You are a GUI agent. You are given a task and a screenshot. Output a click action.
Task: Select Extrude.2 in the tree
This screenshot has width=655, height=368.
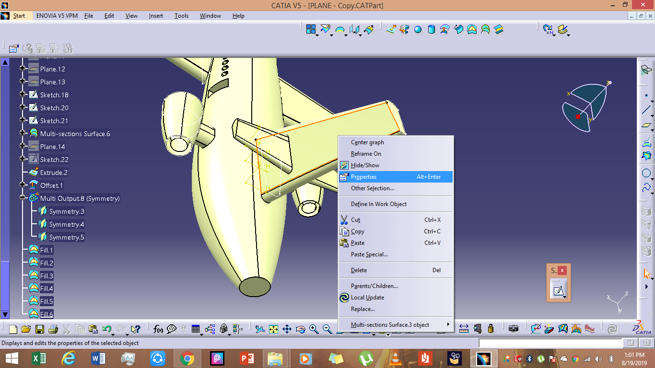click(54, 172)
